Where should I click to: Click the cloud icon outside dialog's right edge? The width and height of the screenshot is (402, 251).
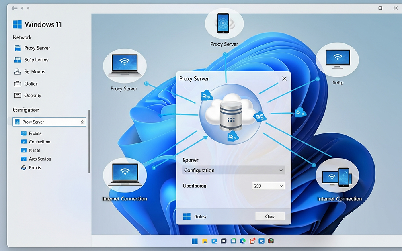tap(300, 112)
